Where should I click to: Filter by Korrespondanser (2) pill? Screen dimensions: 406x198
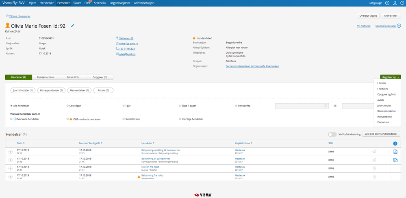[51, 90]
